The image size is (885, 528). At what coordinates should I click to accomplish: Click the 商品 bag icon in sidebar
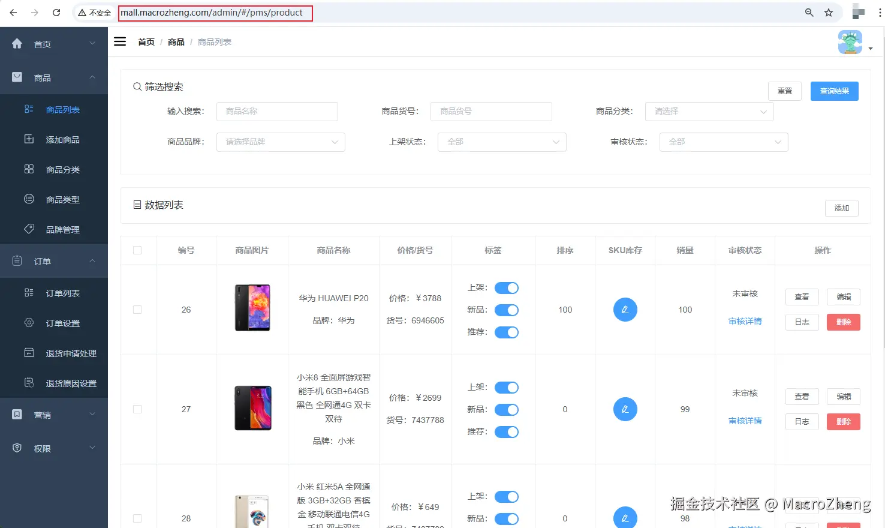pos(17,77)
